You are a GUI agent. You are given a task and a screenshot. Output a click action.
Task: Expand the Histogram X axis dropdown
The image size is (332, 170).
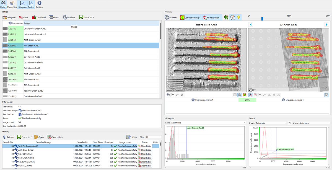[244, 123]
